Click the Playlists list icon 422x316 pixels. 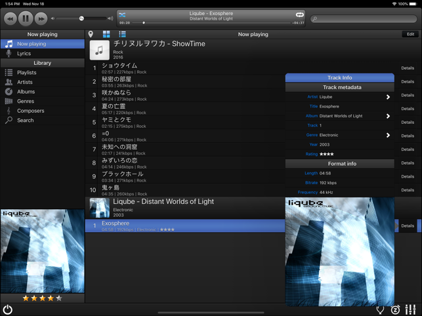(9, 72)
